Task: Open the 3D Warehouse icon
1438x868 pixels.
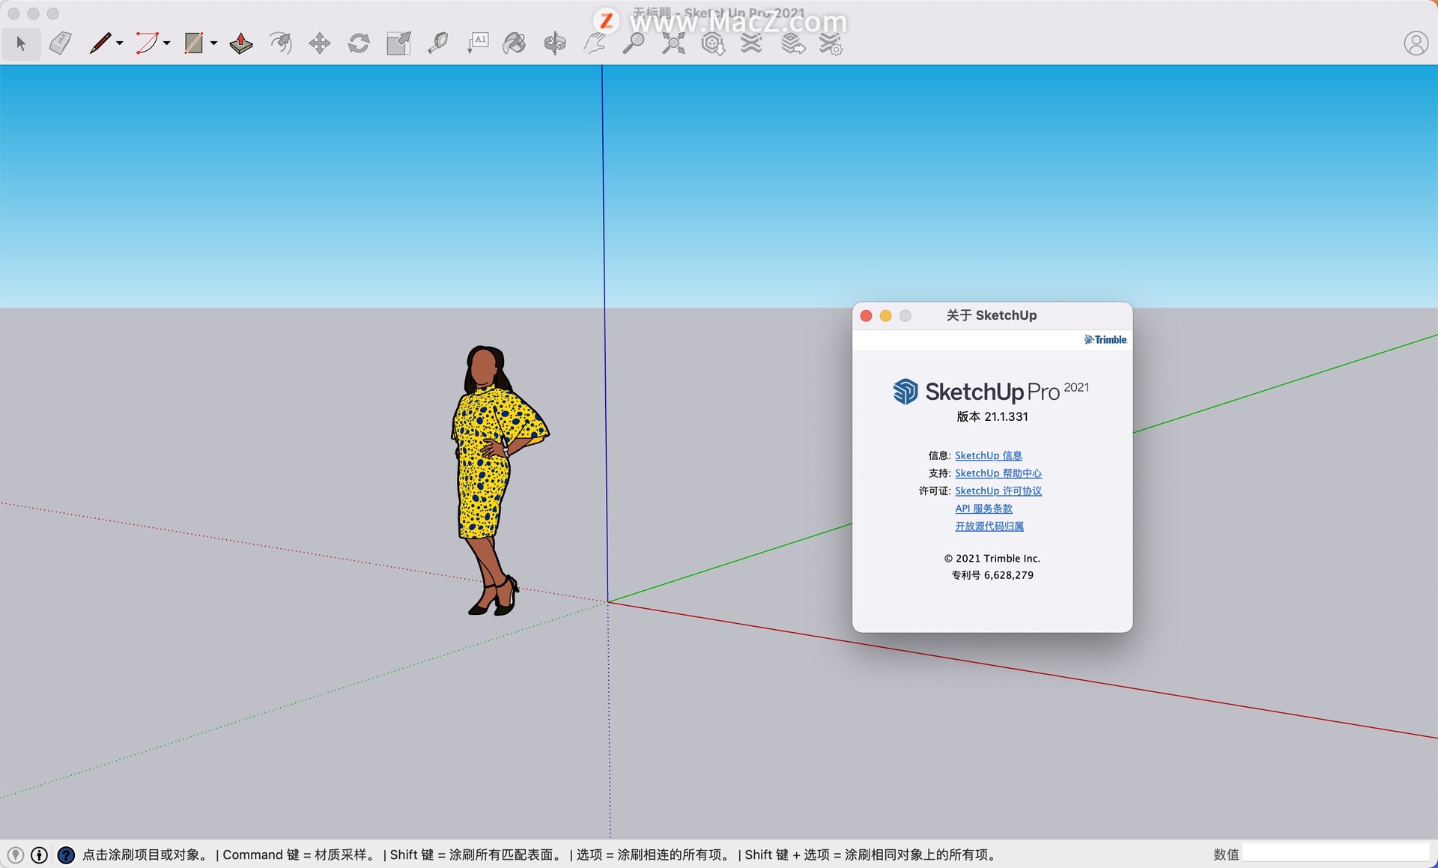Action: point(712,43)
